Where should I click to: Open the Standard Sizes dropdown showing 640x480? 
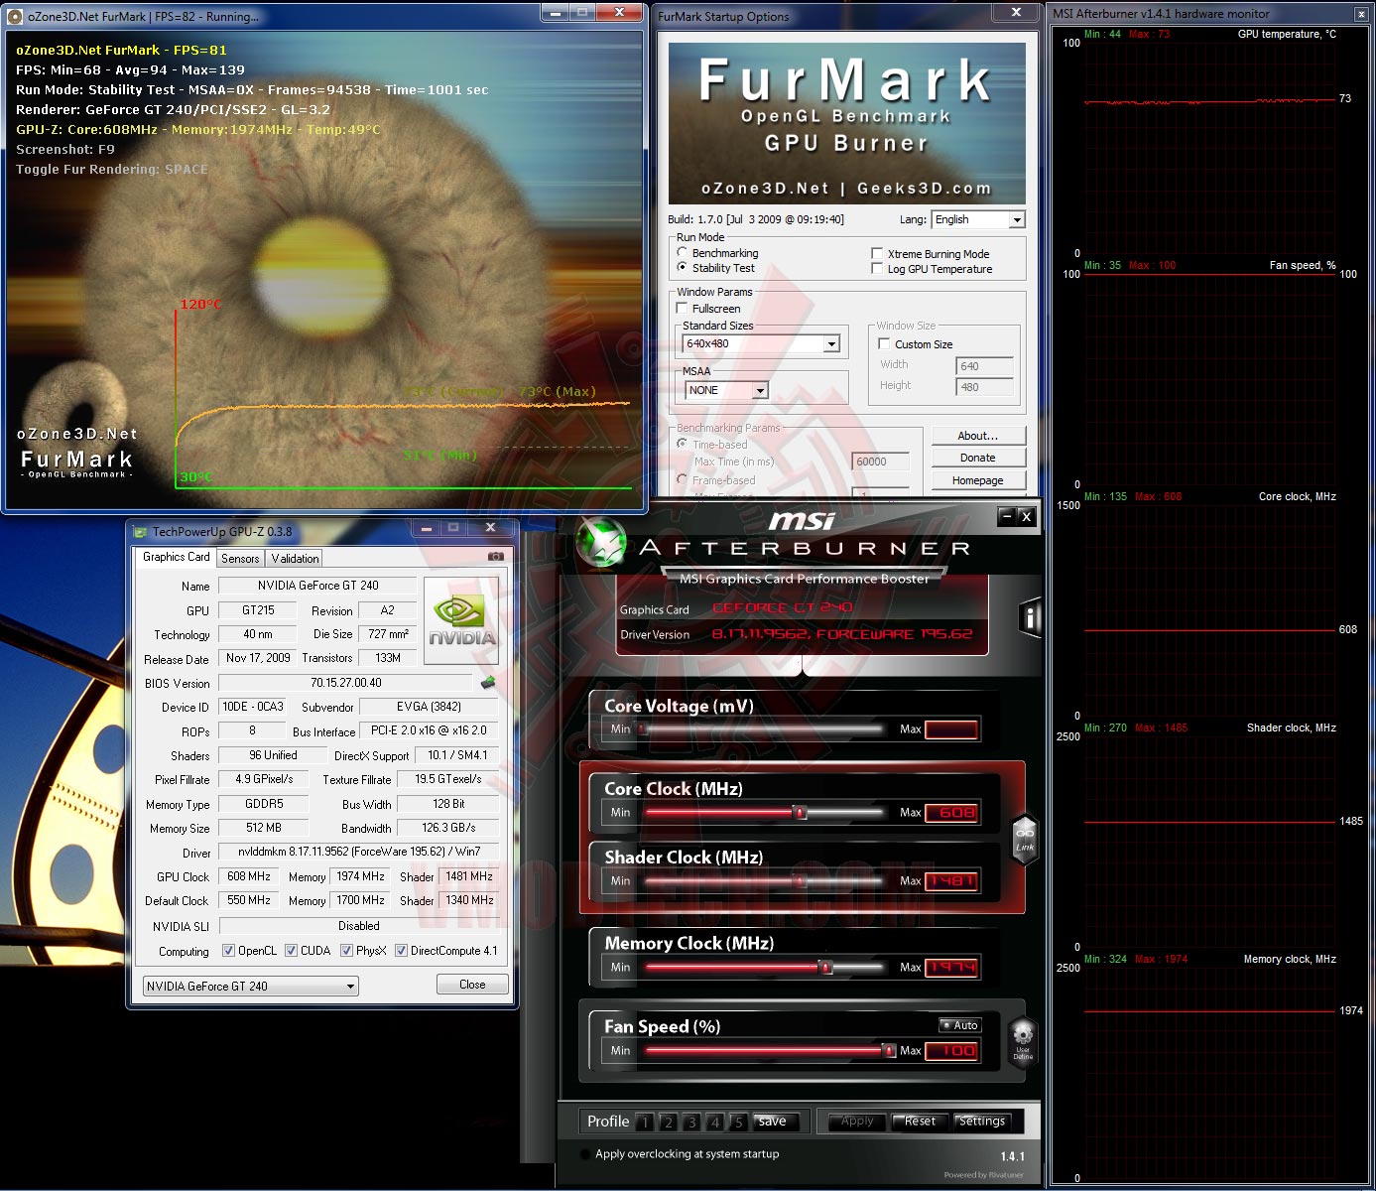tap(762, 344)
